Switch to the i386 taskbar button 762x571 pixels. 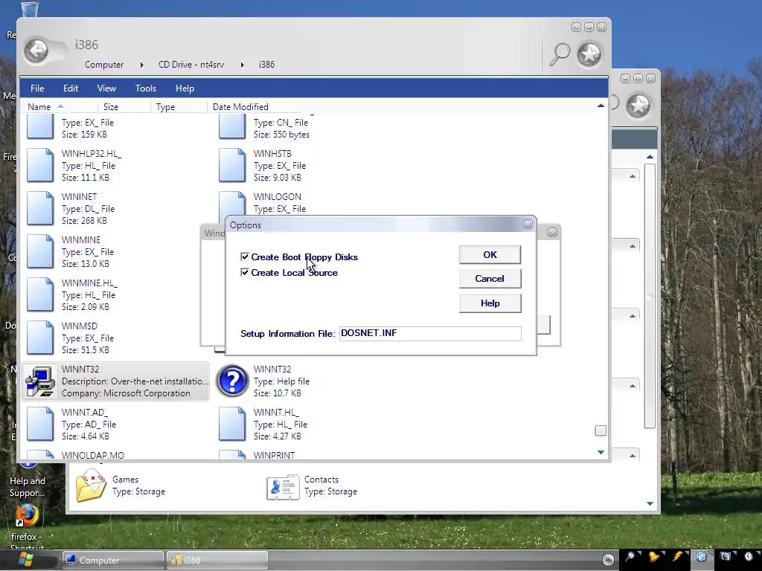[x=217, y=561]
